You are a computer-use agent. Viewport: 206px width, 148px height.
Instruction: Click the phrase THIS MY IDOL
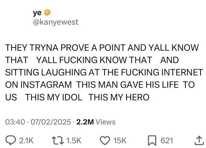(x=54, y=97)
